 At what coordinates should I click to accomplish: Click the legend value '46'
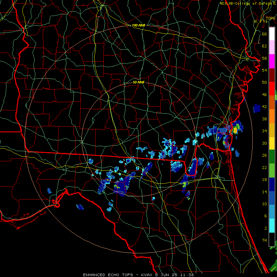[264, 95]
